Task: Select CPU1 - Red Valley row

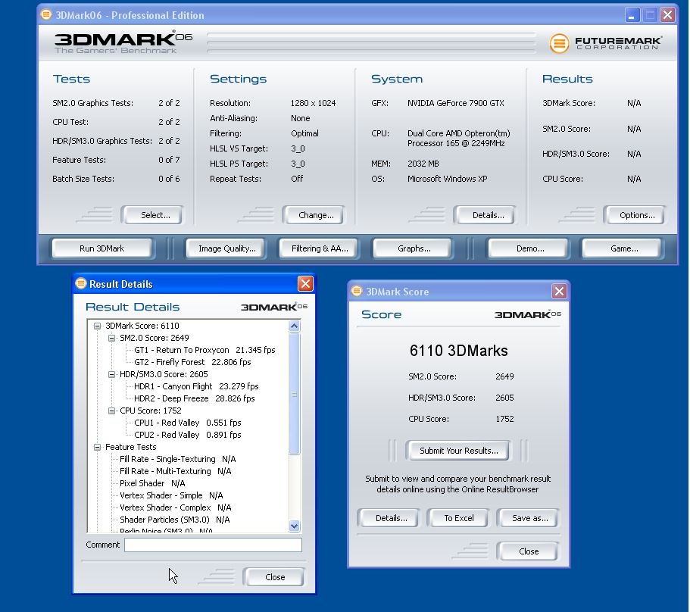Action: pyautogui.click(x=188, y=423)
